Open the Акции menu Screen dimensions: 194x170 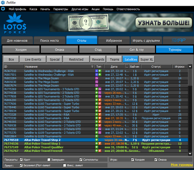pyautogui.click(x=96, y=9)
